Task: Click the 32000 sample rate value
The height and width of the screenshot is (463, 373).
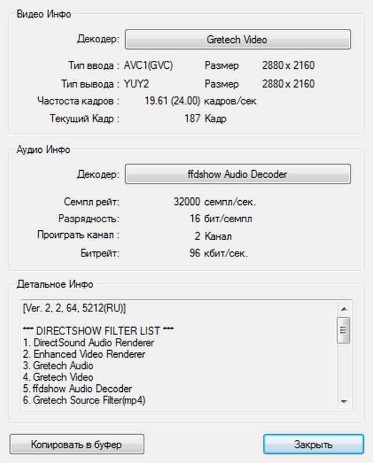Action: coord(187,202)
